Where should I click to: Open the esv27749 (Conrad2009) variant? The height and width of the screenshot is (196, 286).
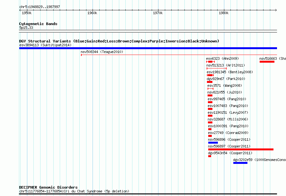[x=228, y=133]
